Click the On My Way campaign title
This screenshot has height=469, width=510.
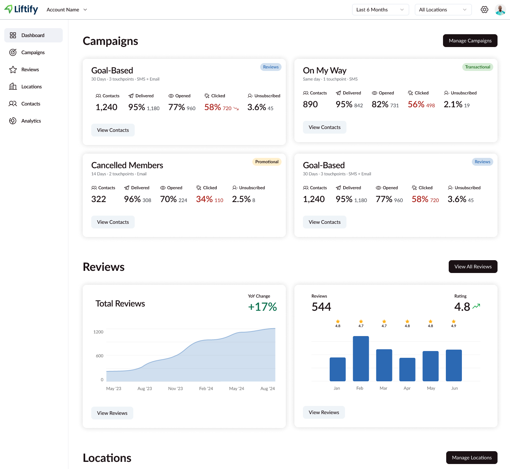(325, 71)
